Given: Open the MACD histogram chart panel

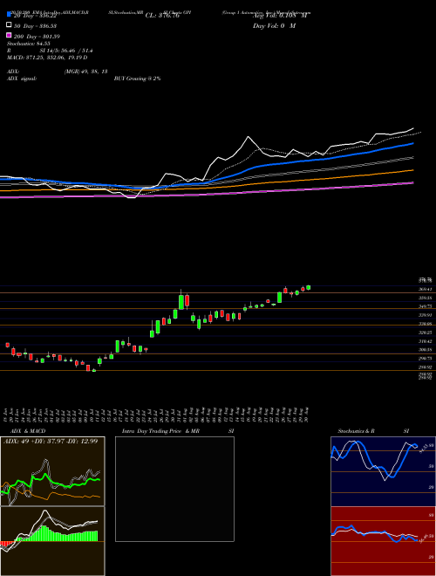Looking at the screenshot, I should [52, 541].
